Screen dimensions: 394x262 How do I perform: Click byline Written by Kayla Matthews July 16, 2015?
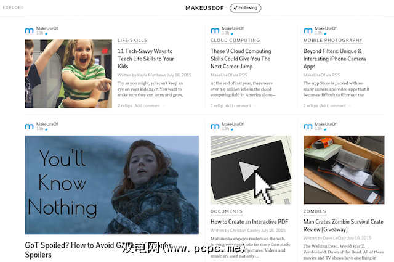(155, 75)
